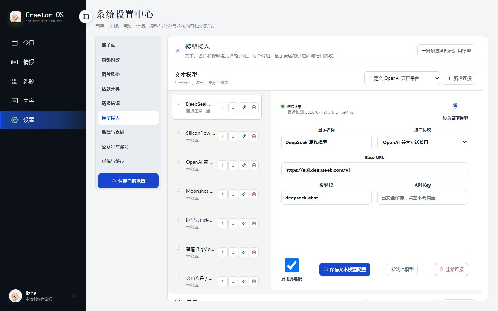The width and height of the screenshot is (498, 311).
Task: Focus the 模型 ID input field
Action: pyautogui.click(x=326, y=197)
